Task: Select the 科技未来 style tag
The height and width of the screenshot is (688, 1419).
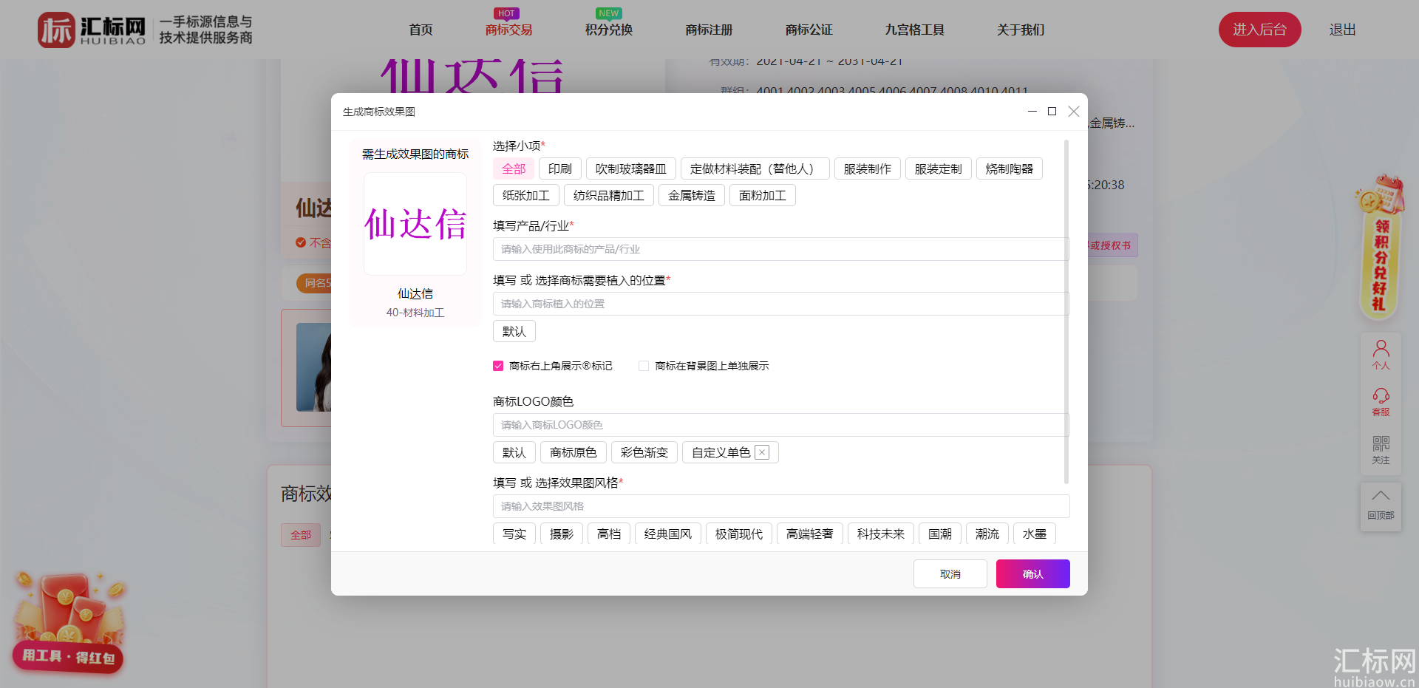Action: tap(881, 534)
